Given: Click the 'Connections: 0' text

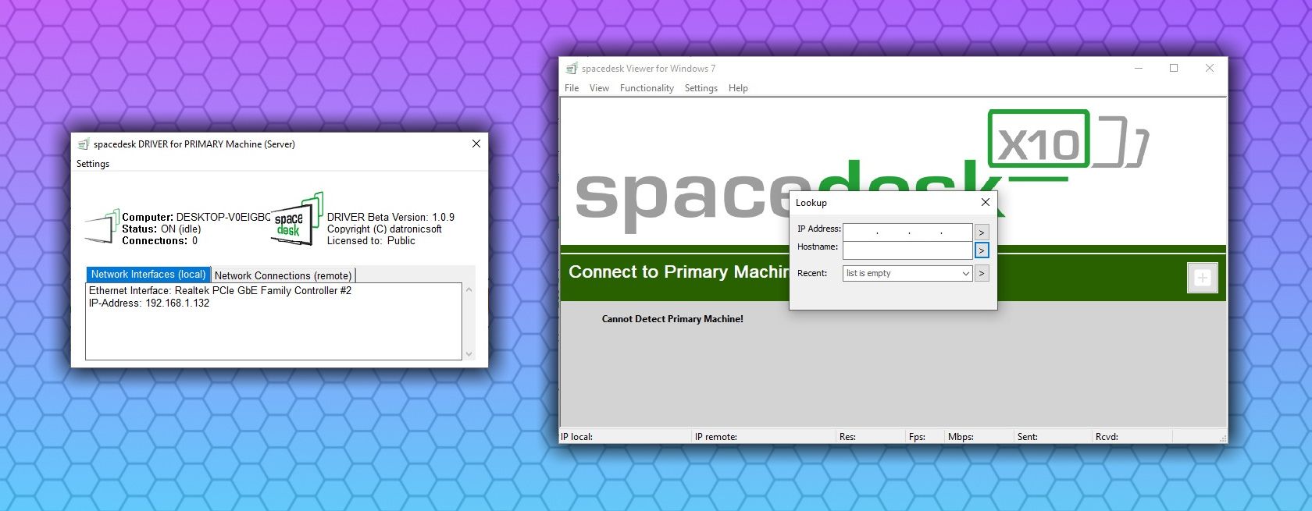Looking at the screenshot, I should [160, 241].
